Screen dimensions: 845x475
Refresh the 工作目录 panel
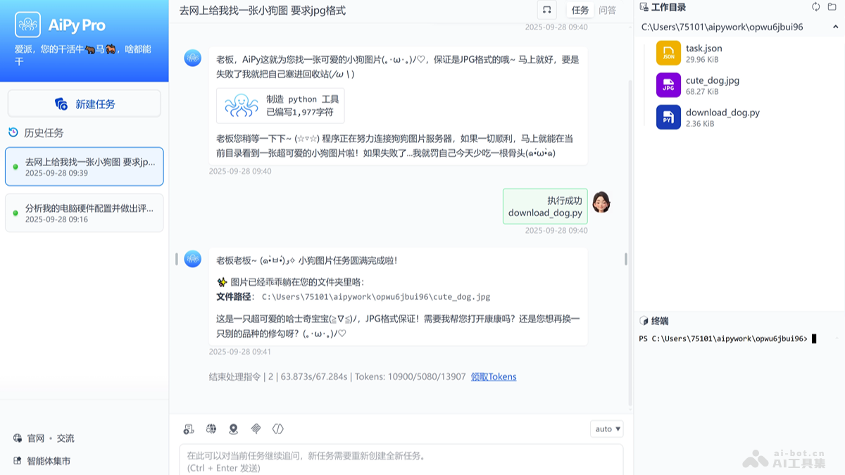(815, 7)
